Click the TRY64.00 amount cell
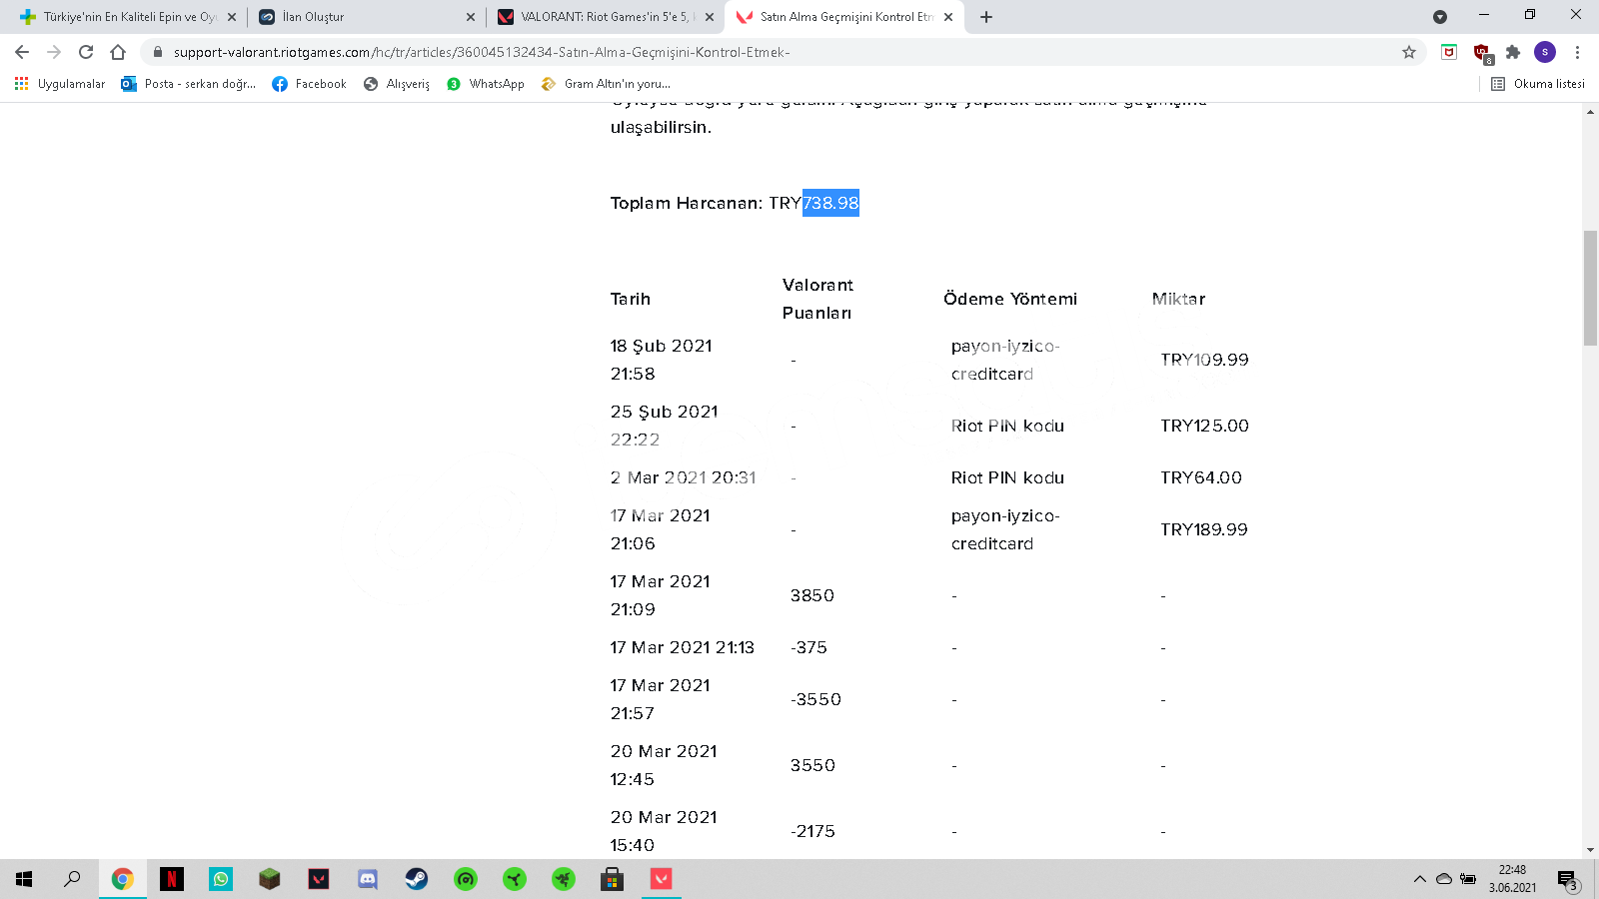The width and height of the screenshot is (1599, 899). pyautogui.click(x=1201, y=477)
